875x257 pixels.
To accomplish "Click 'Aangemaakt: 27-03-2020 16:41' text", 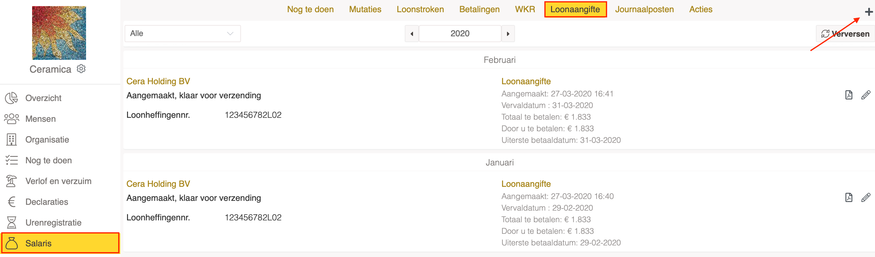I will tap(558, 94).
